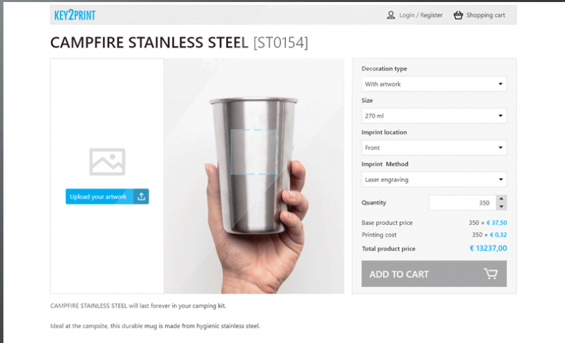565x343 pixels.
Task: Open the Imprint location dropdown
Action: pos(434,147)
